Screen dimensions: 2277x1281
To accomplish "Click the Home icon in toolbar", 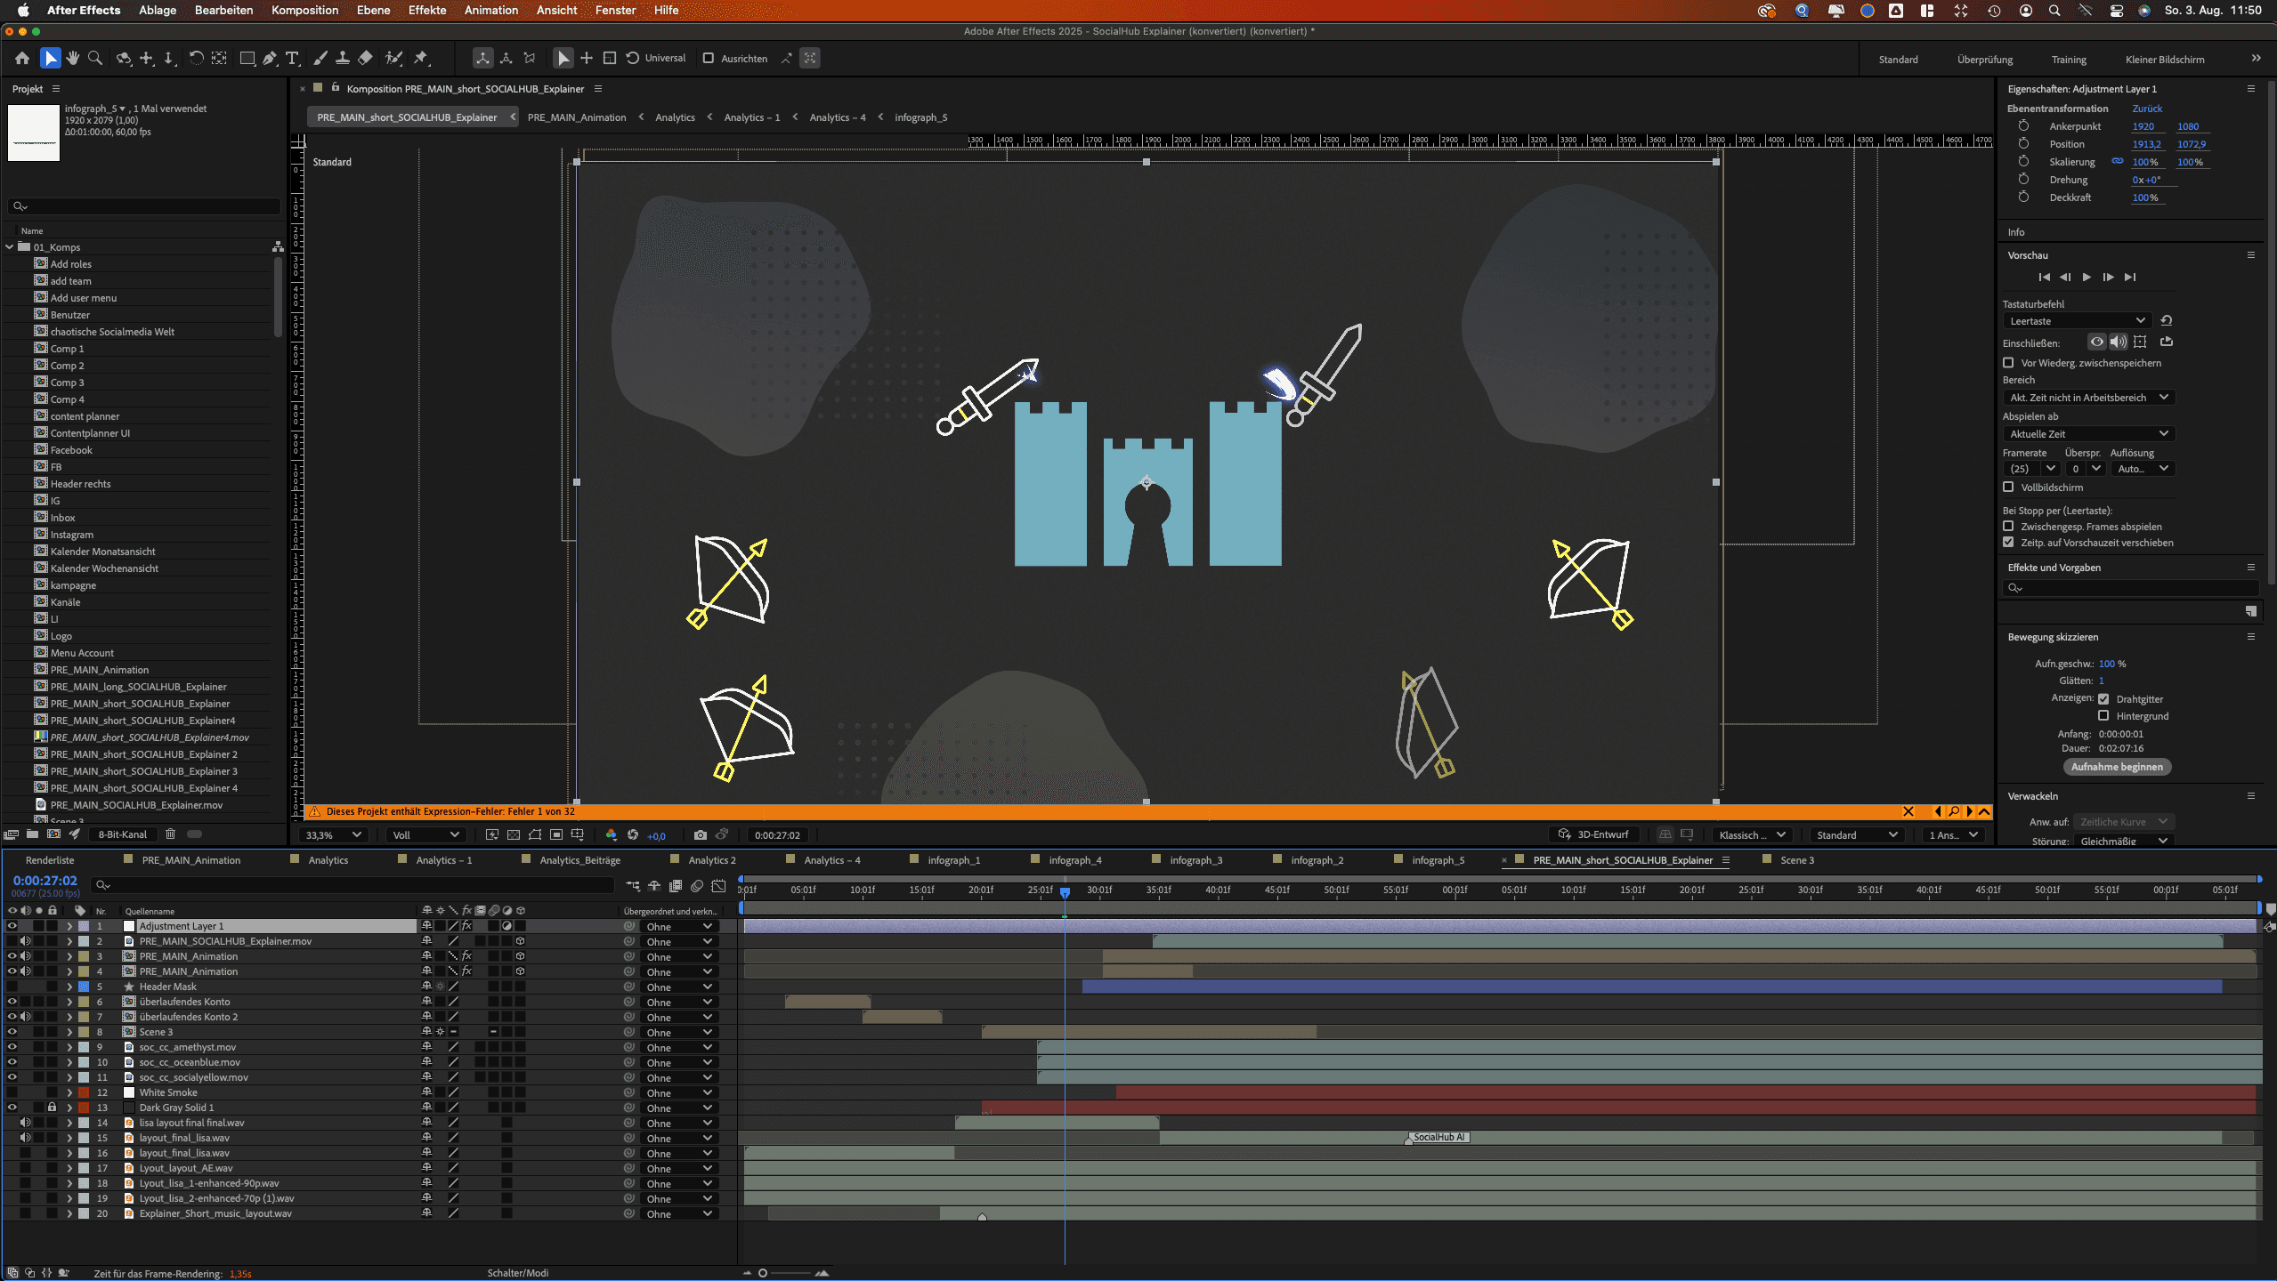I will 22,59.
